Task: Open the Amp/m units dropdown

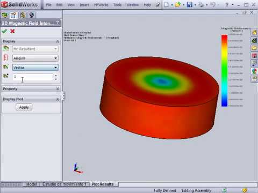Action: (x=35, y=58)
